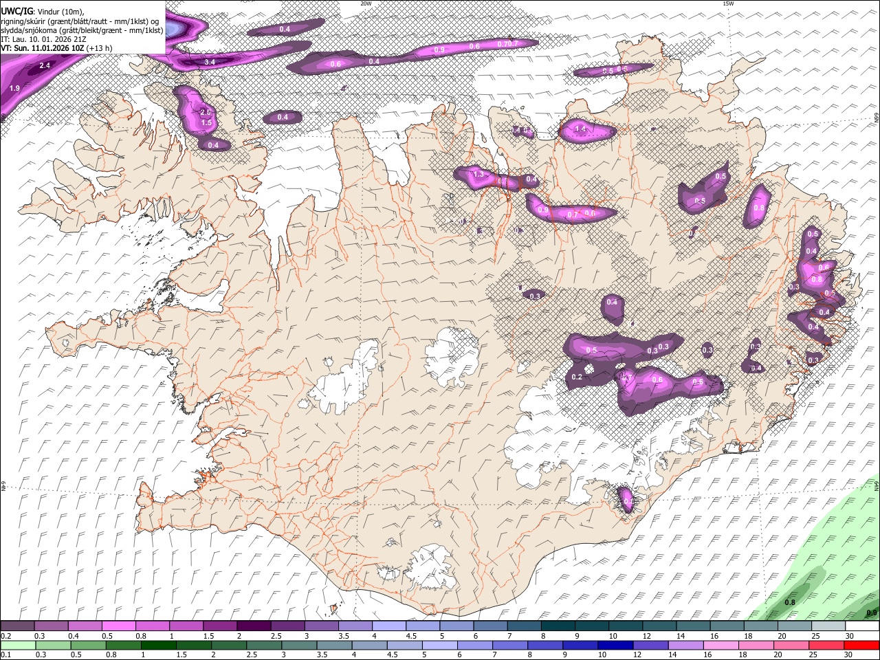Screen dimensions: 880x660
Task: Click the "0.2" label on the snow scale
Action: (5, 636)
